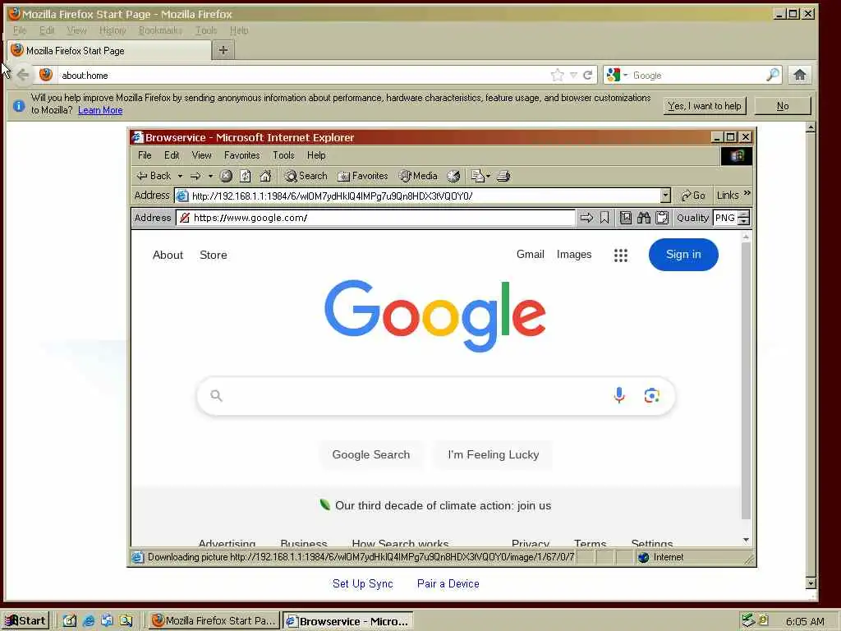Click the Google page vertical scrollbar
Screen dimensions: 841x631
point(746,381)
